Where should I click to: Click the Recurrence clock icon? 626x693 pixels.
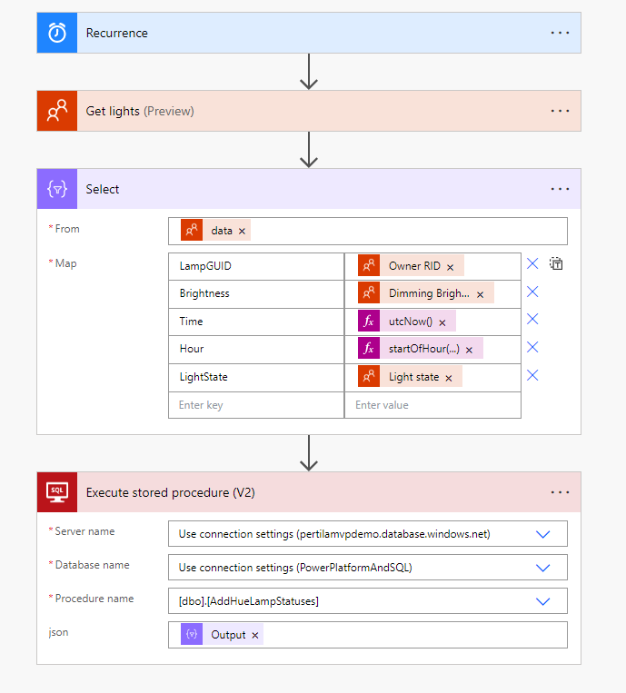click(x=57, y=33)
